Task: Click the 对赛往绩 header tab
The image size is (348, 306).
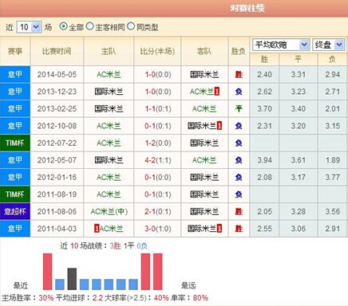Action: 247,8
